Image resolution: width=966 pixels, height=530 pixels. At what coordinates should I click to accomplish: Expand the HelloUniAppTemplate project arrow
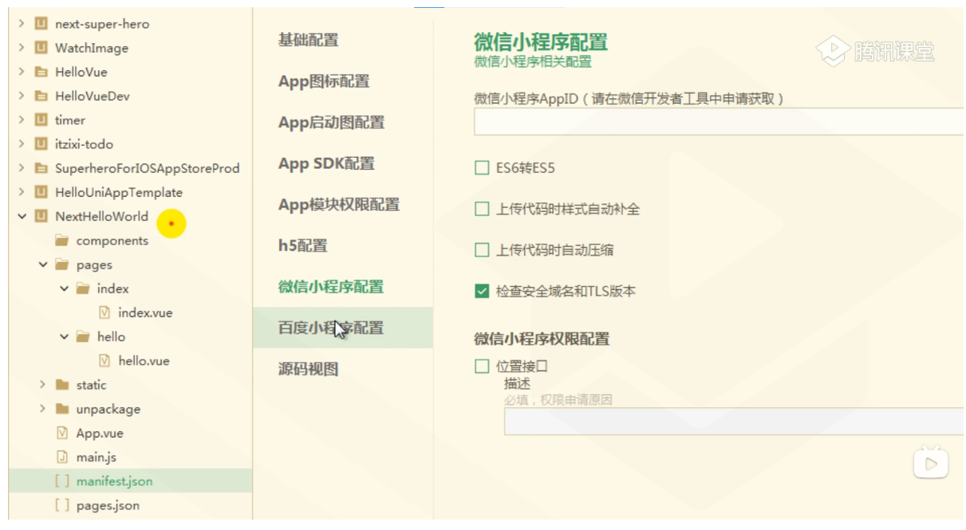point(22,192)
